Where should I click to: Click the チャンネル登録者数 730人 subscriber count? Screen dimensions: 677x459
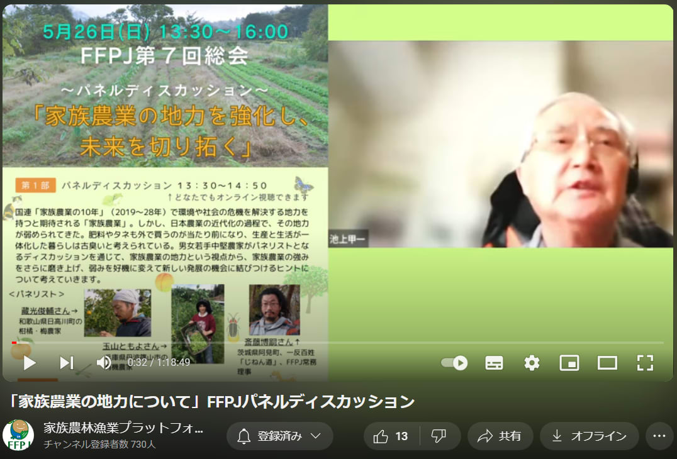coord(99,444)
